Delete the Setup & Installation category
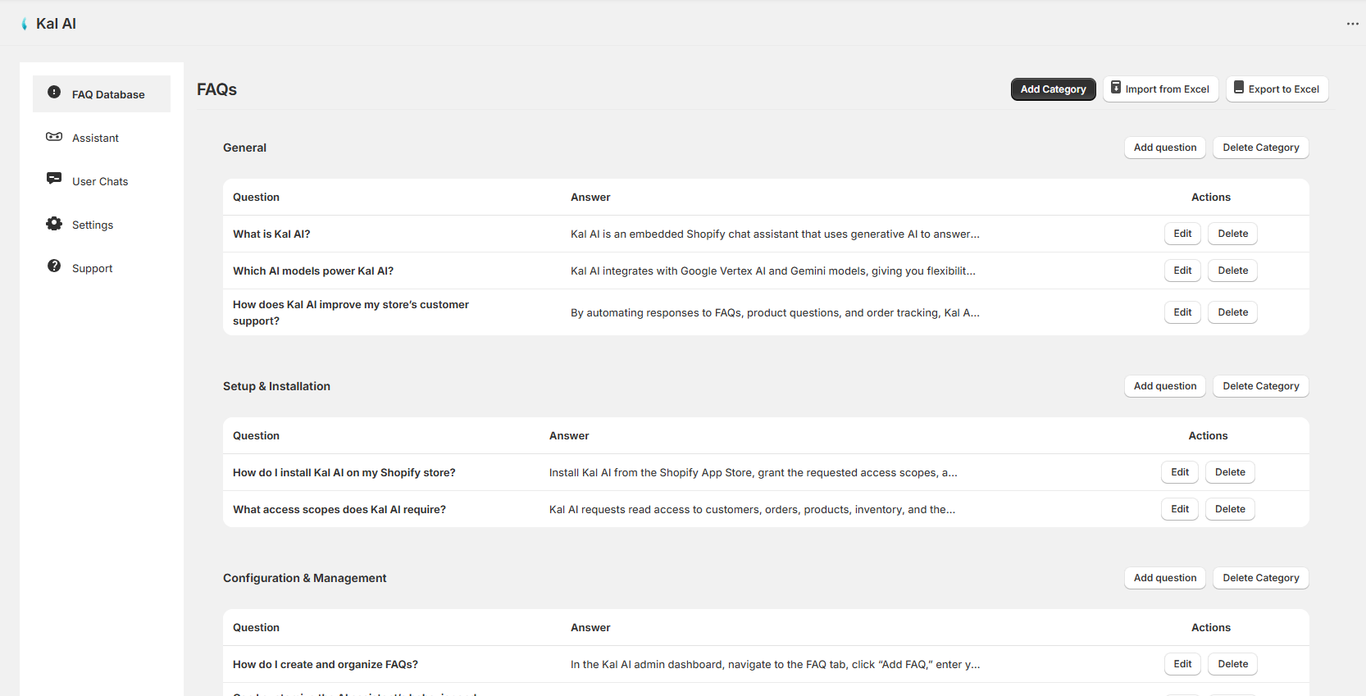The image size is (1366, 696). coord(1260,386)
